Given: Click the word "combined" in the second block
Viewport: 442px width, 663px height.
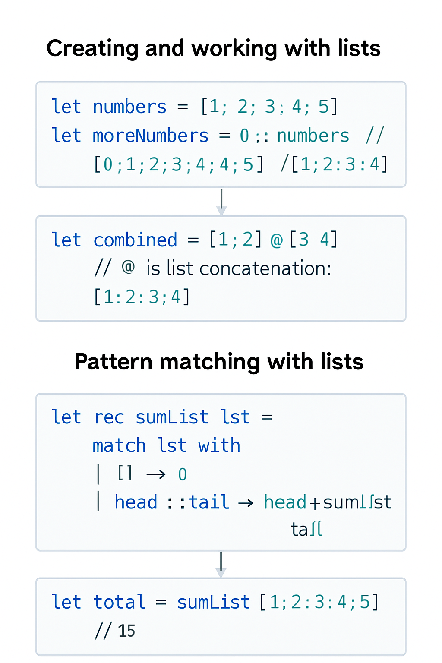Looking at the screenshot, I should click(135, 240).
